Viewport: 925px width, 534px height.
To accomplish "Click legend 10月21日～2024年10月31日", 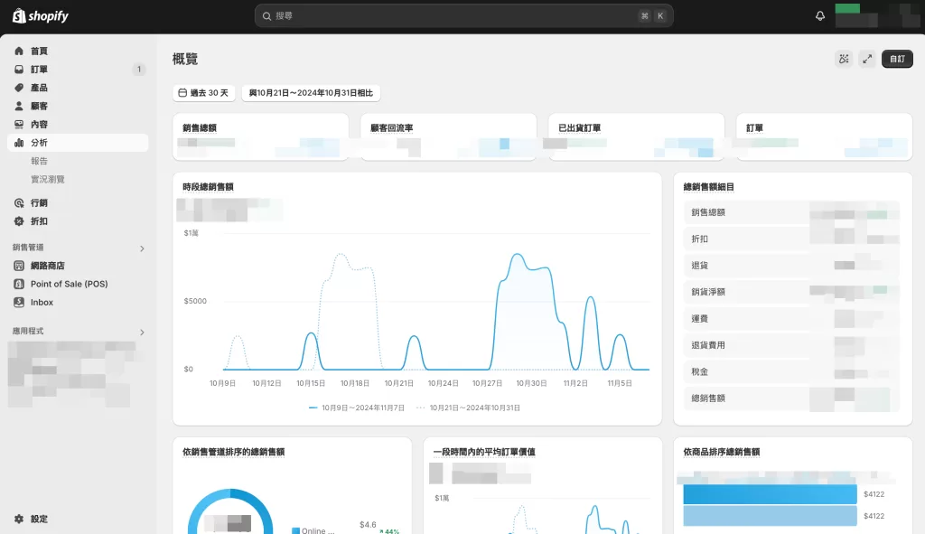I will (469, 408).
